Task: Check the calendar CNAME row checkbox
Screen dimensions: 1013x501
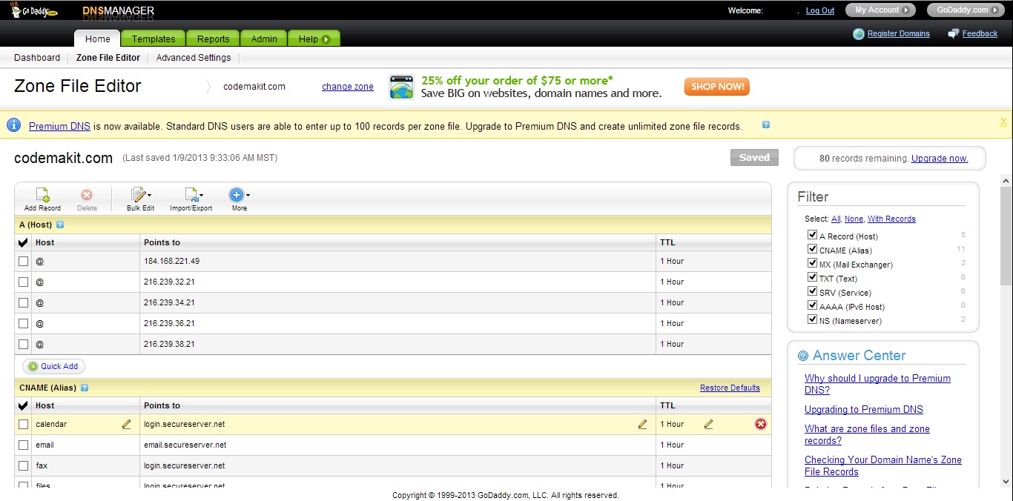Action: (x=24, y=424)
